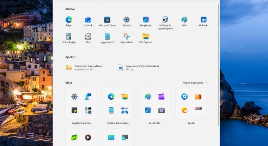This screenshot has height=146, width=268.
Task: Launch the Óra clock app
Action: click(x=88, y=38)
